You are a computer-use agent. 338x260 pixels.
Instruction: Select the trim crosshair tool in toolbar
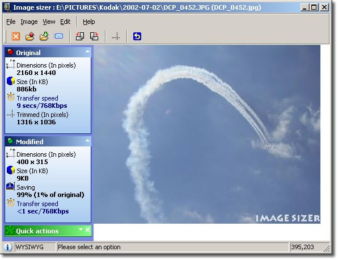point(116,36)
